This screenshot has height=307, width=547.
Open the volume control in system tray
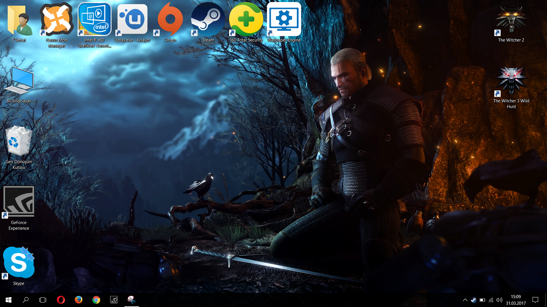pyautogui.click(x=499, y=300)
